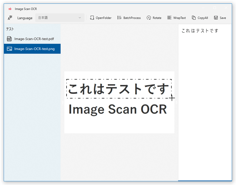Click the Save floppy disk icon
Image resolution: width=236 pixels, height=185 pixels.
[x=216, y=18]
